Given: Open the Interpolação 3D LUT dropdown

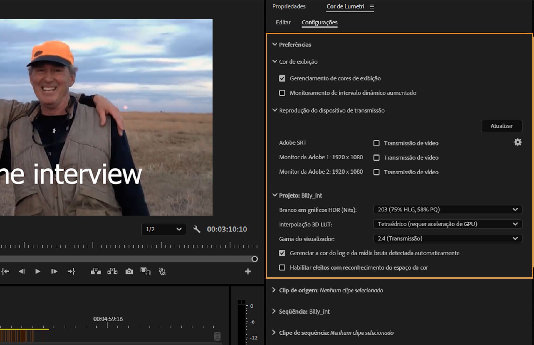Looking at the screenshot, I should tap(447, 224).
